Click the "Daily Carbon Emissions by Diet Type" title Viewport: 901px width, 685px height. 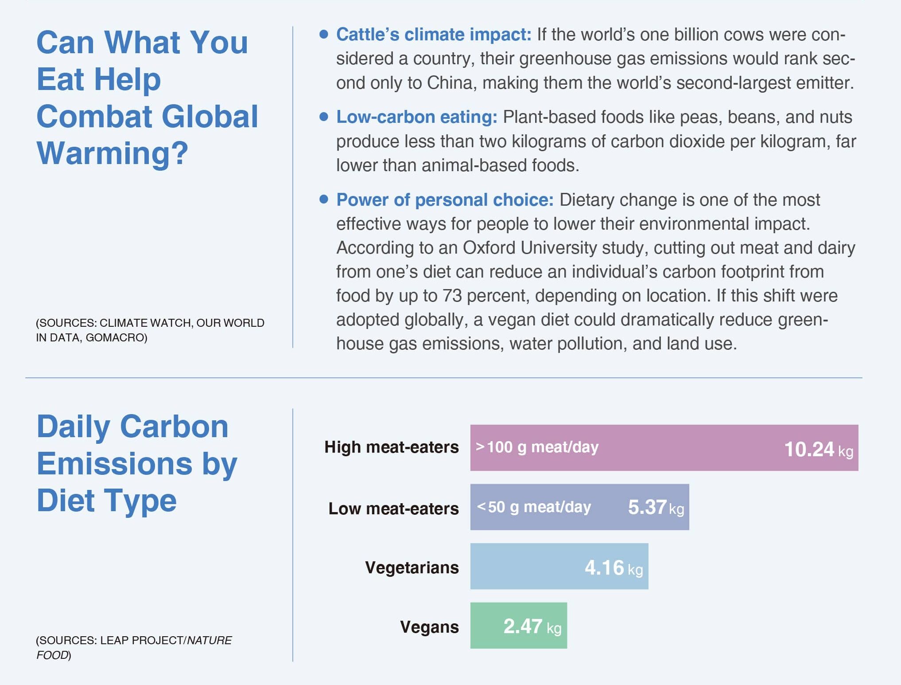pos(136,463)
